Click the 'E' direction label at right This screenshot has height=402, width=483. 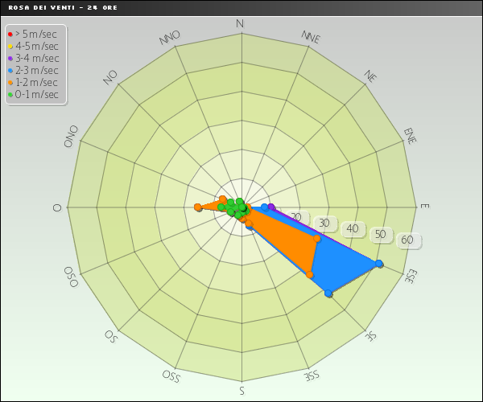pyautogui.click(x=424, y=207)
